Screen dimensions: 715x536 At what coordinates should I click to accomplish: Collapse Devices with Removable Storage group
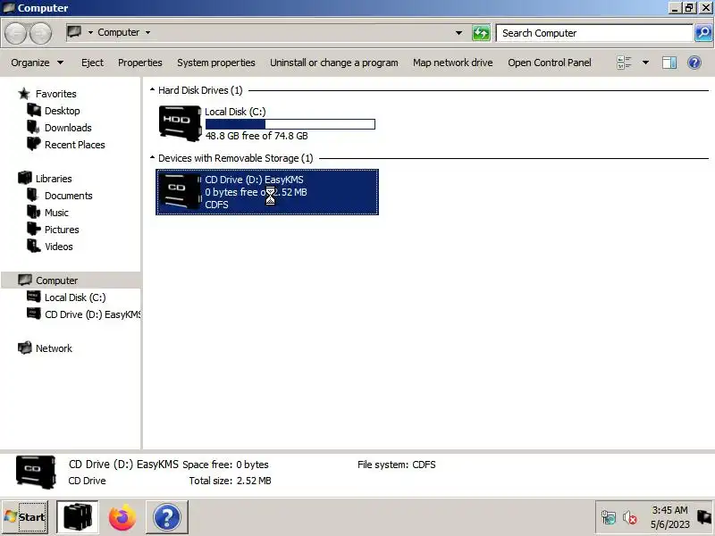coord(152,158)
